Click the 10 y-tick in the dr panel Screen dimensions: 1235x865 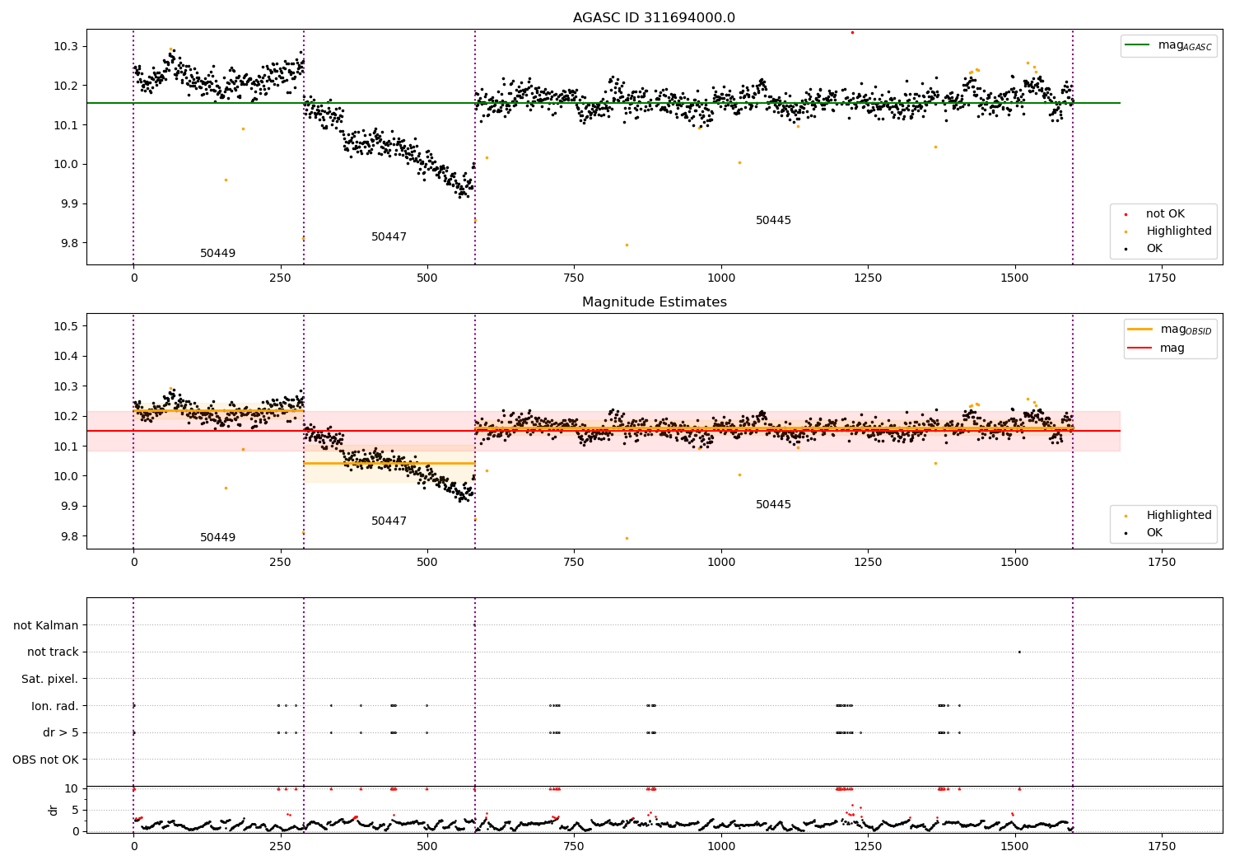tap(72, 789)
